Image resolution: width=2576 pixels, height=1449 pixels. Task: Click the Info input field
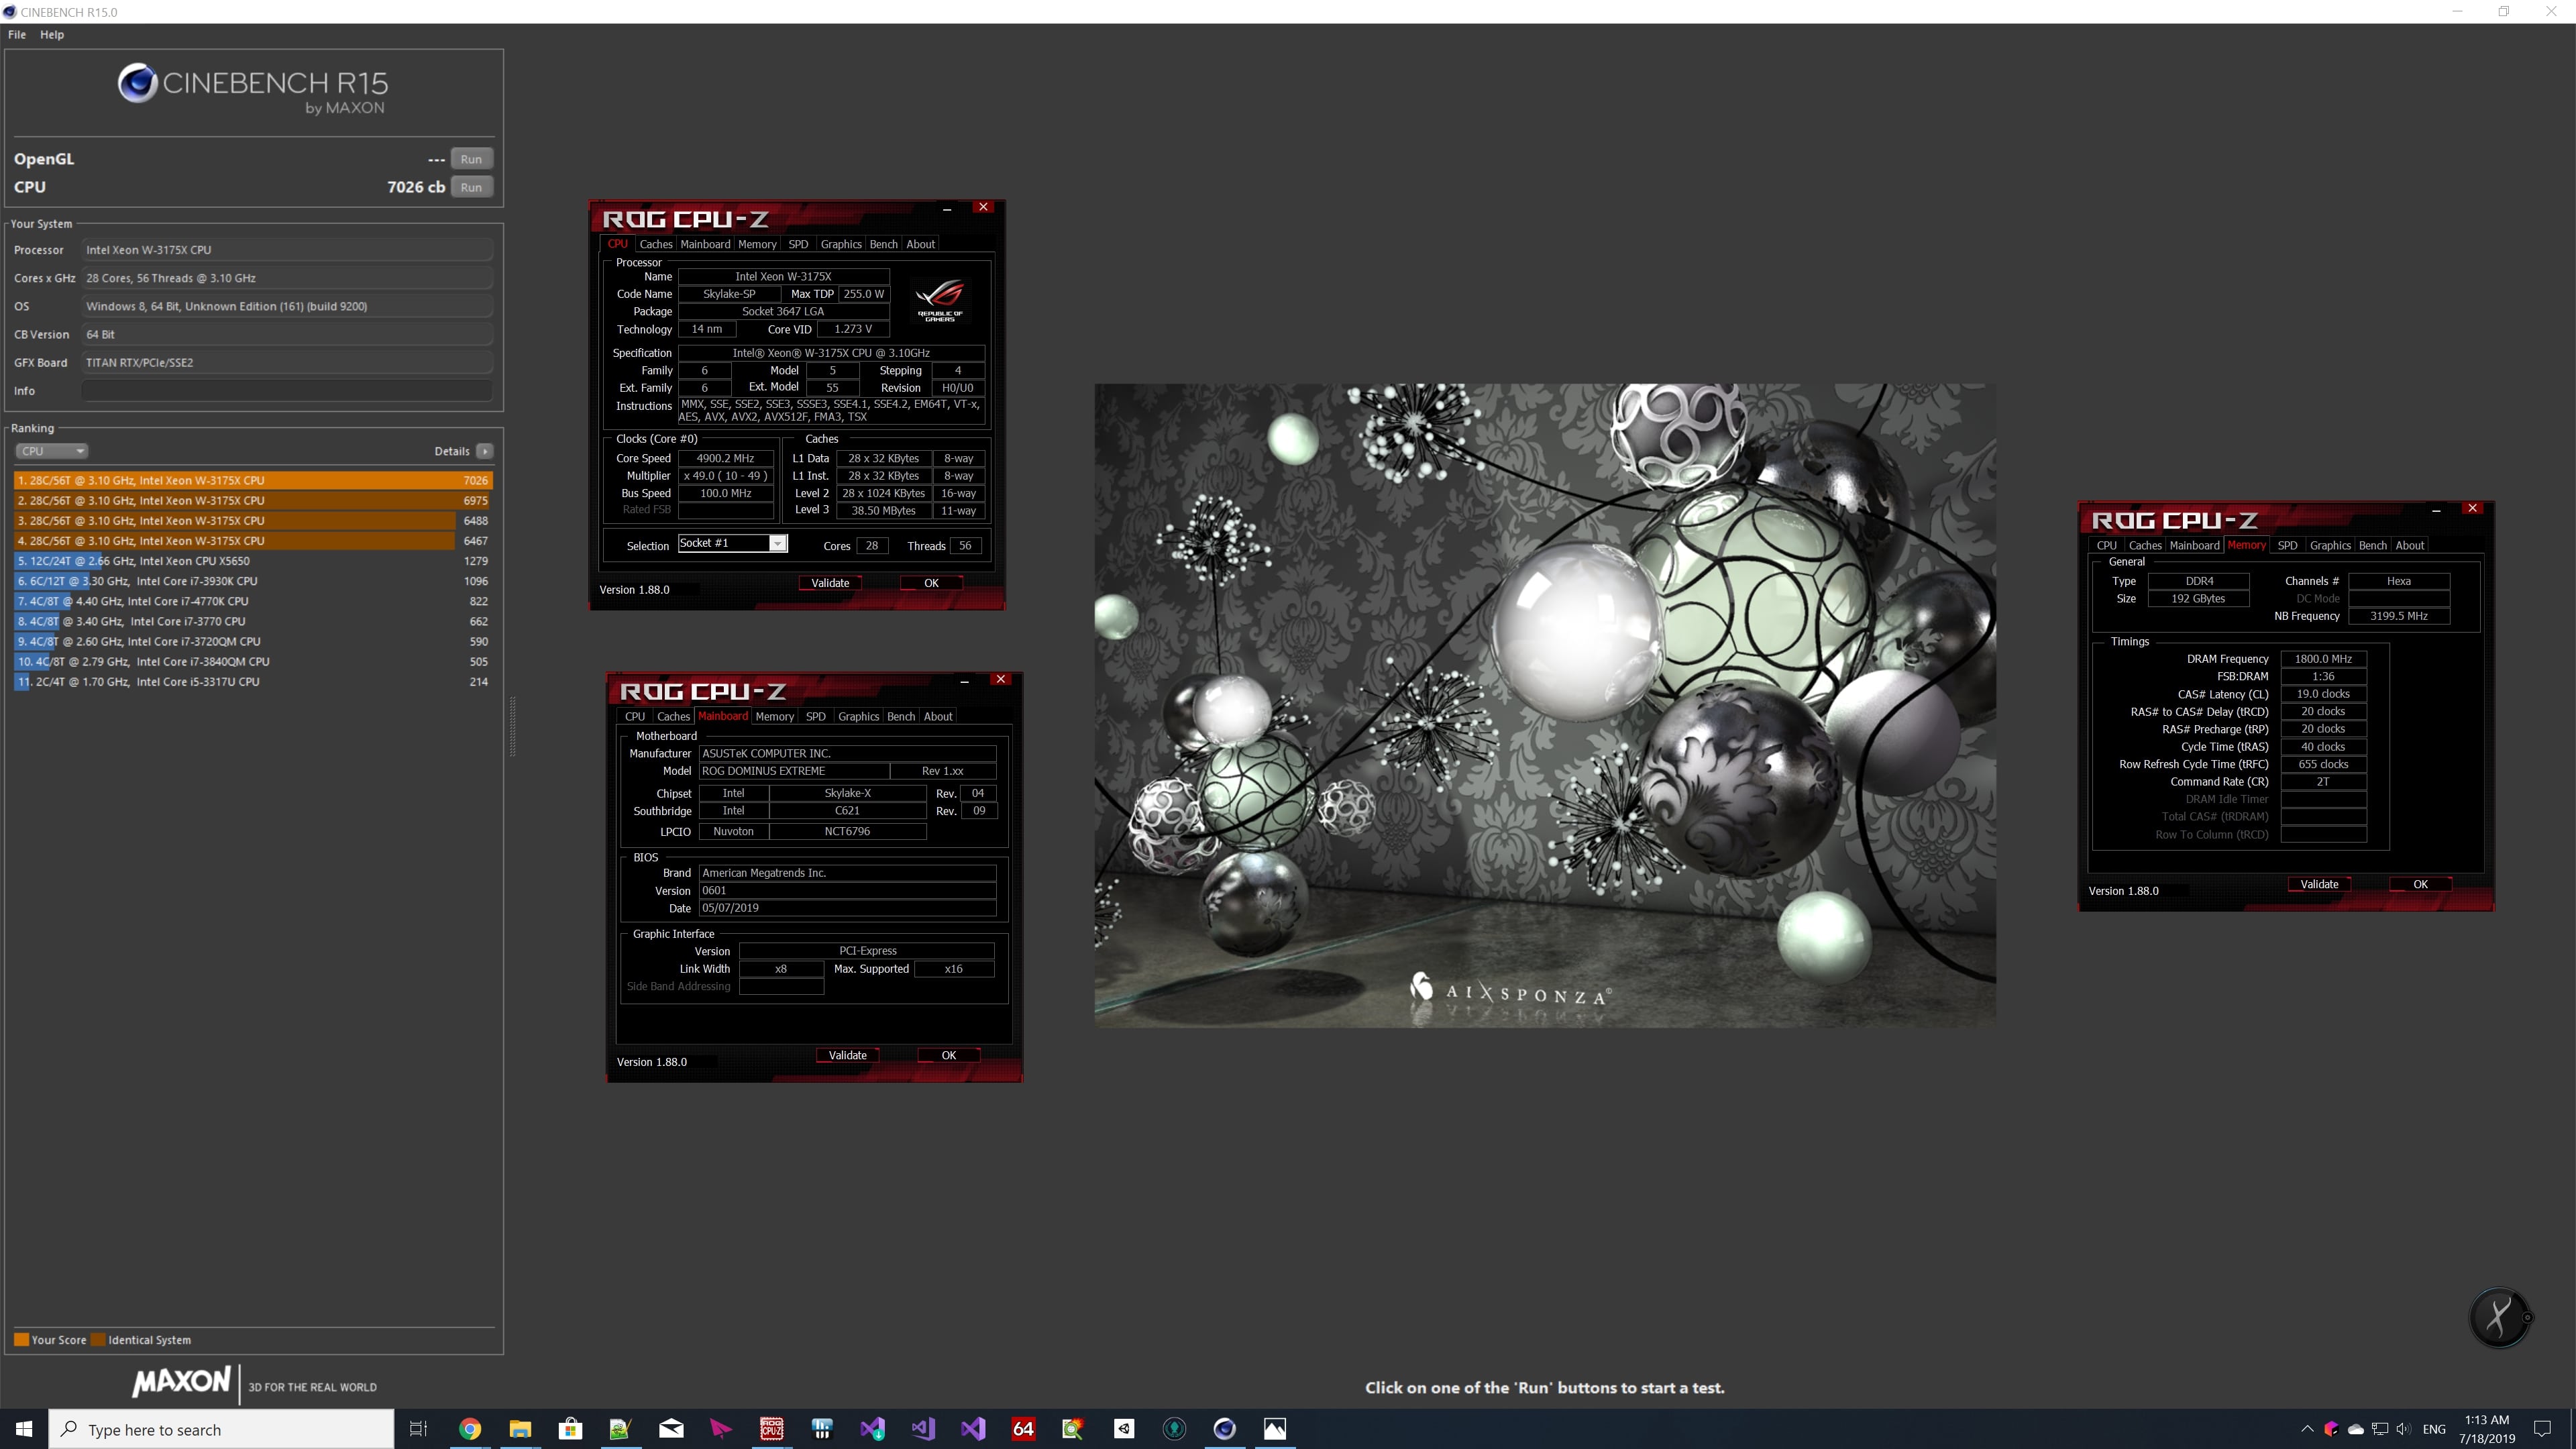point(287,391)
